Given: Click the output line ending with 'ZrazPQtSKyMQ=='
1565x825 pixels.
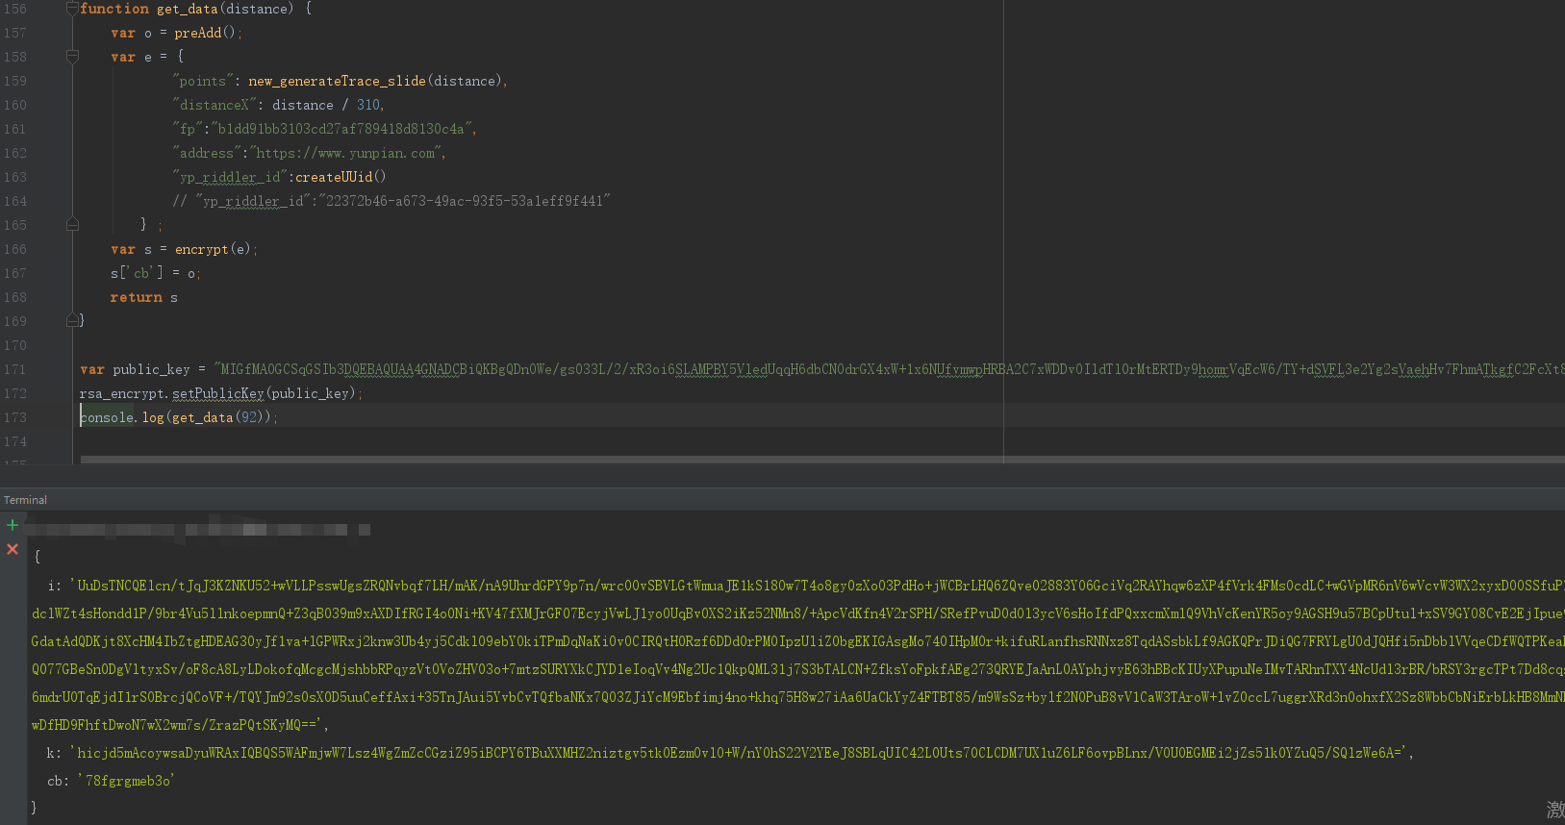Looking at the screenshot, I should (179, 725).
